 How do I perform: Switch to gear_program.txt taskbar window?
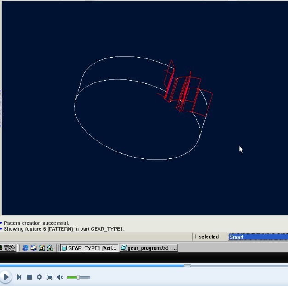[149, 248]
